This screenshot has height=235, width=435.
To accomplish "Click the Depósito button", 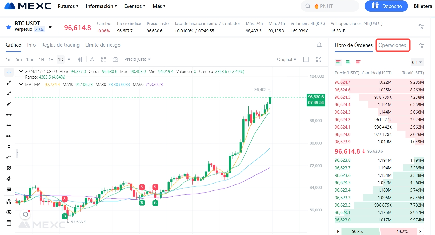I will point(386,6).
